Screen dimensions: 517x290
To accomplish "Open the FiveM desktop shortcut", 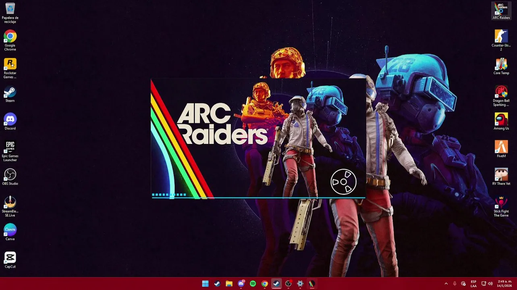I will (x=501, y=149).
